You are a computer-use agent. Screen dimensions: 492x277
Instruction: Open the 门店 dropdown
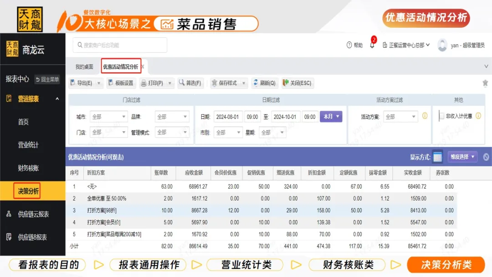point(108,133)
